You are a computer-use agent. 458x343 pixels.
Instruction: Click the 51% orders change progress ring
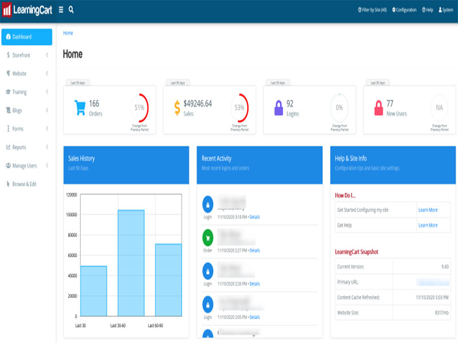(139, 107)
